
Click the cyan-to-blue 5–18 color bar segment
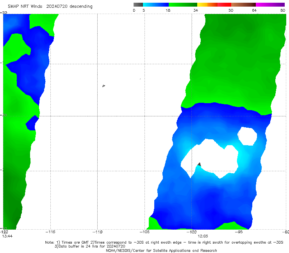[156, 5]
